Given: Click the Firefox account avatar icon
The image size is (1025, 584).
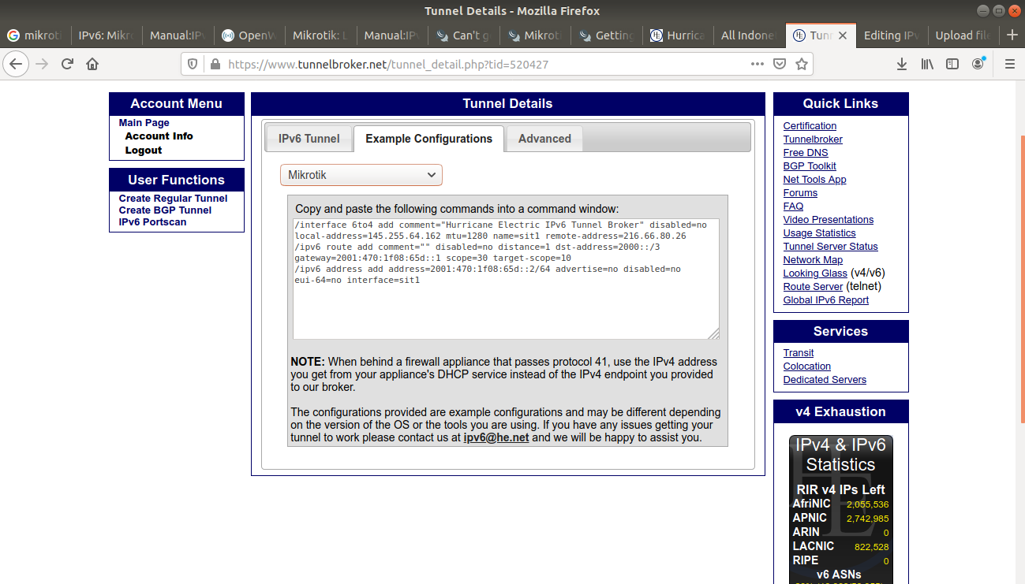Looking at the screenshot, I should click(978, 64).
